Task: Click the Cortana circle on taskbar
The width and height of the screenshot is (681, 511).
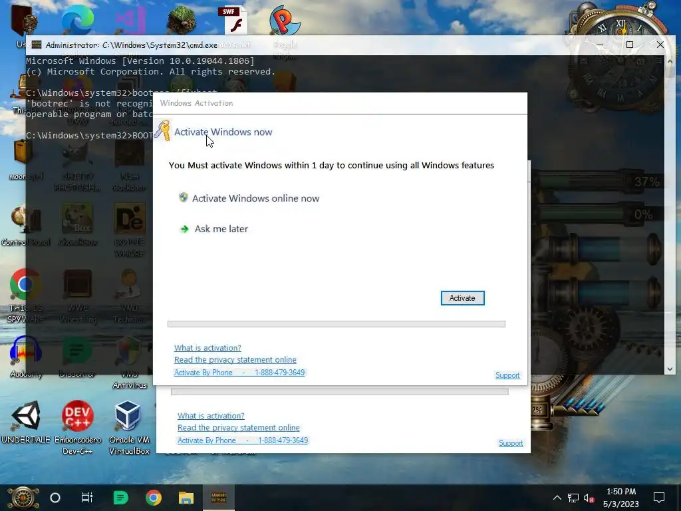Action: tap(55, 498)
